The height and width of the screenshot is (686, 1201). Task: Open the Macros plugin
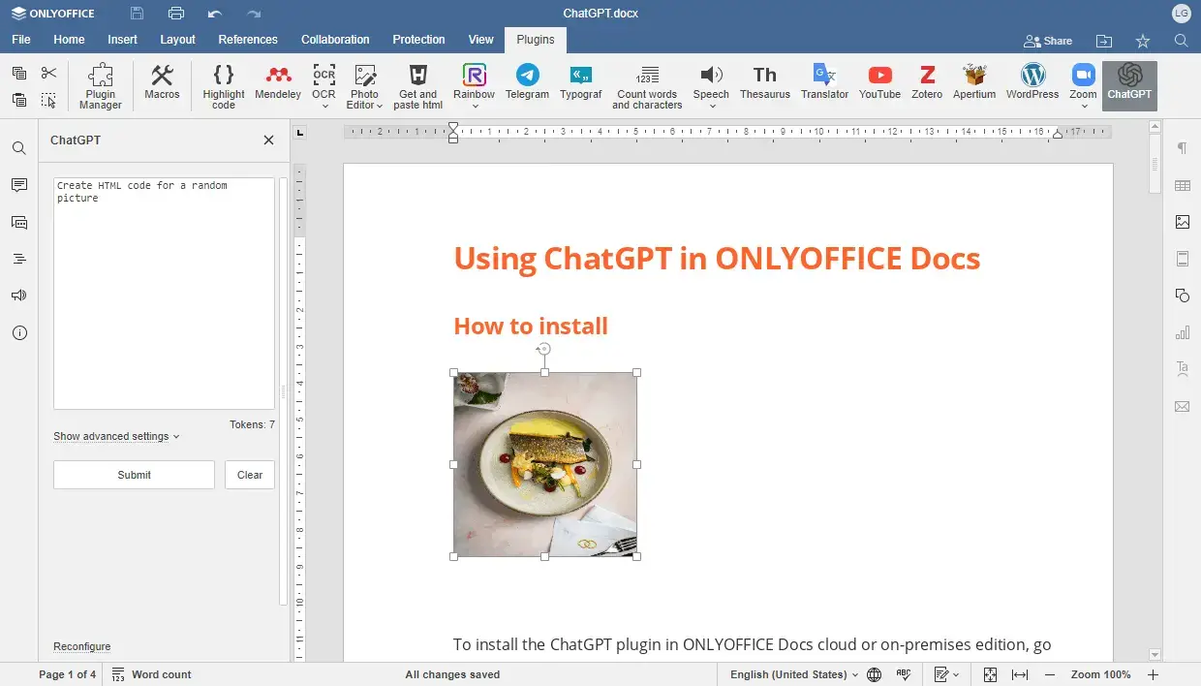coord(162,81)
